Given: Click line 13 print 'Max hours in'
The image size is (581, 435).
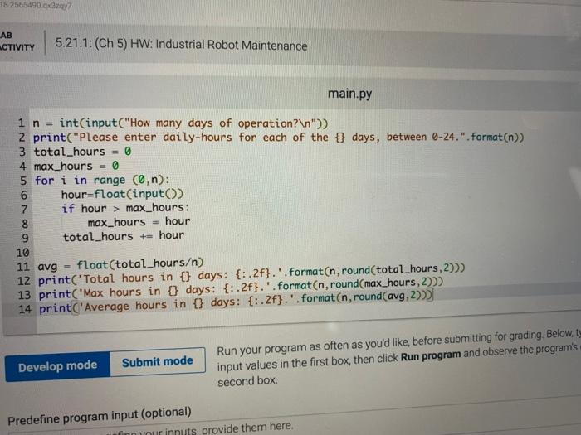Looking at the screenshot, I should pyautogui.click(x=241, y=288).
